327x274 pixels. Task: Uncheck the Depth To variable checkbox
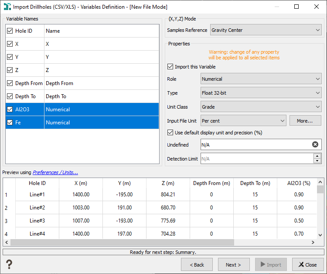coord(10,96)
